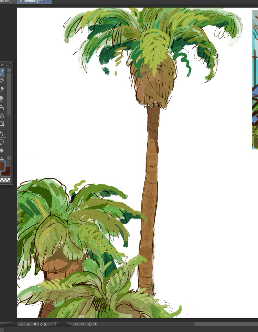Screen dimensions: 258x332
Task: Reset canvas rotation with the circular icon
Action: [x=90, y=324]
